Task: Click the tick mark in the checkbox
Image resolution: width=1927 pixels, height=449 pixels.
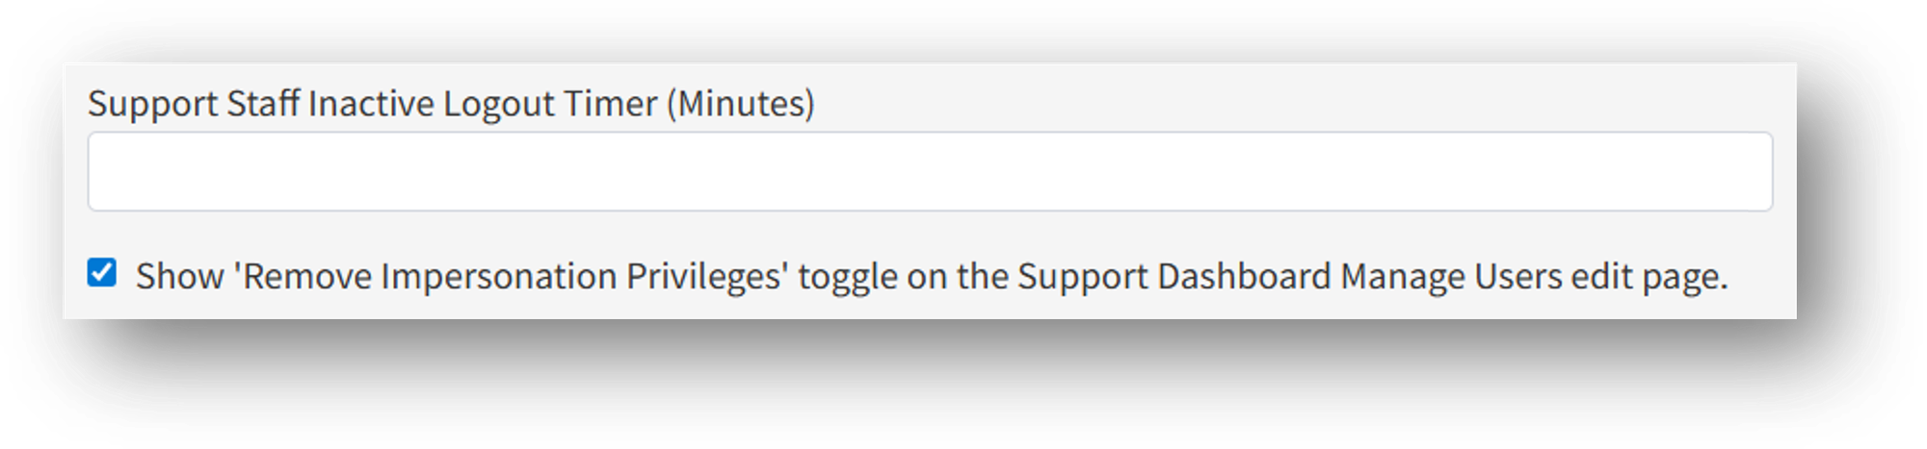Action: coord(102,273)
